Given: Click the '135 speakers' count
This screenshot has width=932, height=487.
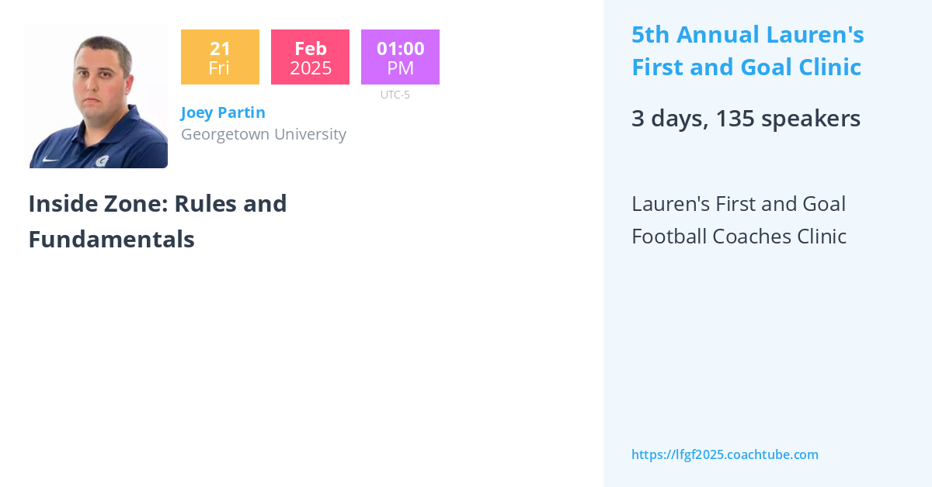Looking at the screenshot, I should tap(788, 119).
